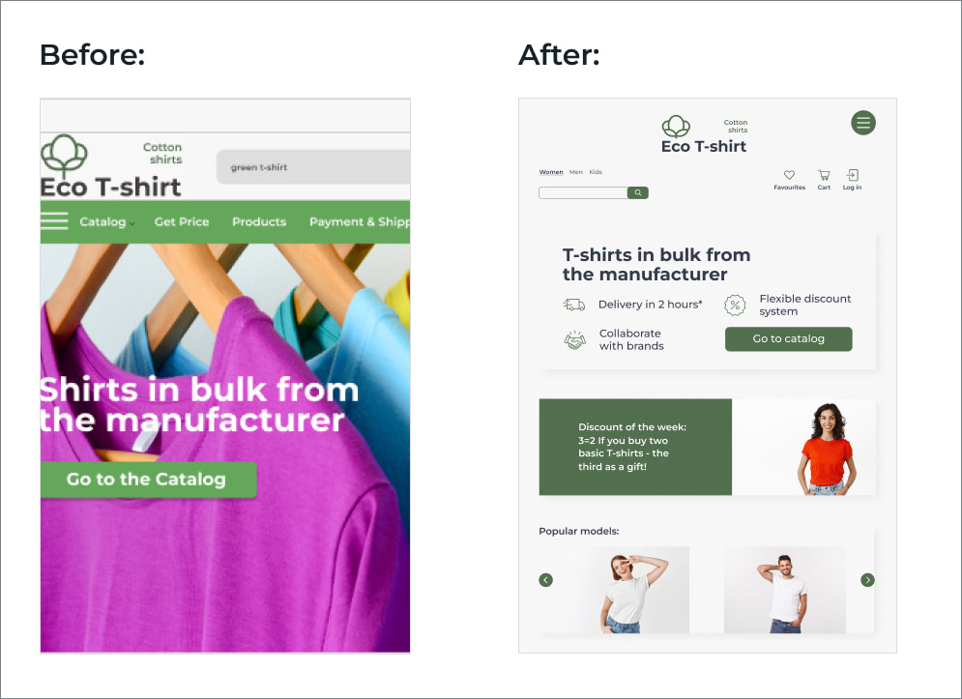Viewport: 962px width, 699px height.
Task: Click the search field containing green t-shirt
Action: (313, 167)
